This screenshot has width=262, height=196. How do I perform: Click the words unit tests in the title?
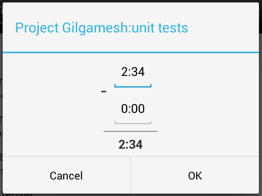(x=160, y=28)
